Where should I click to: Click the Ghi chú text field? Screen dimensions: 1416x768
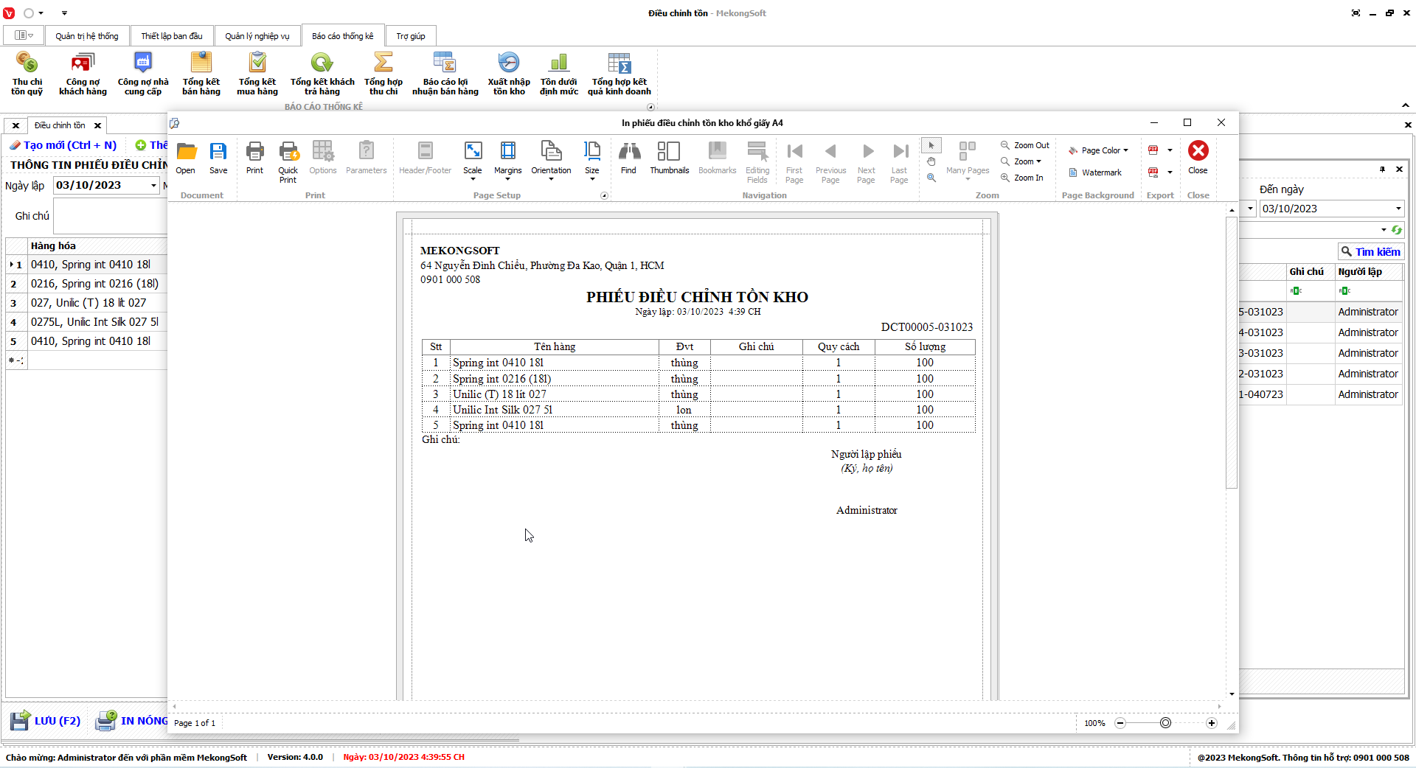coord(111,216)
